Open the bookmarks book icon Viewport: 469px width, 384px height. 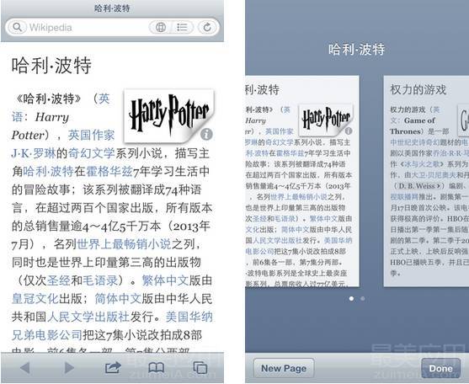[157, 367]
